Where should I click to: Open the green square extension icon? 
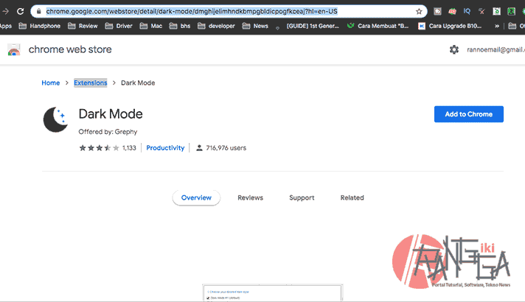coord(511,11)
